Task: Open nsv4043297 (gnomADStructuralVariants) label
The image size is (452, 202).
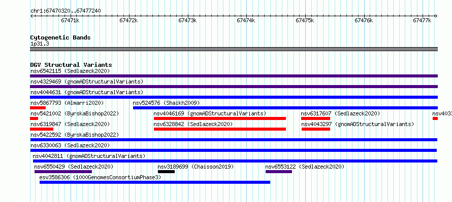Action: pyautogui.click(x=358, y=124)
